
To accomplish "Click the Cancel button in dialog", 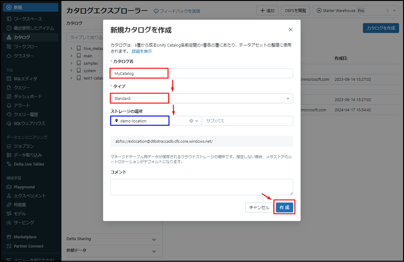I will 259,208.
